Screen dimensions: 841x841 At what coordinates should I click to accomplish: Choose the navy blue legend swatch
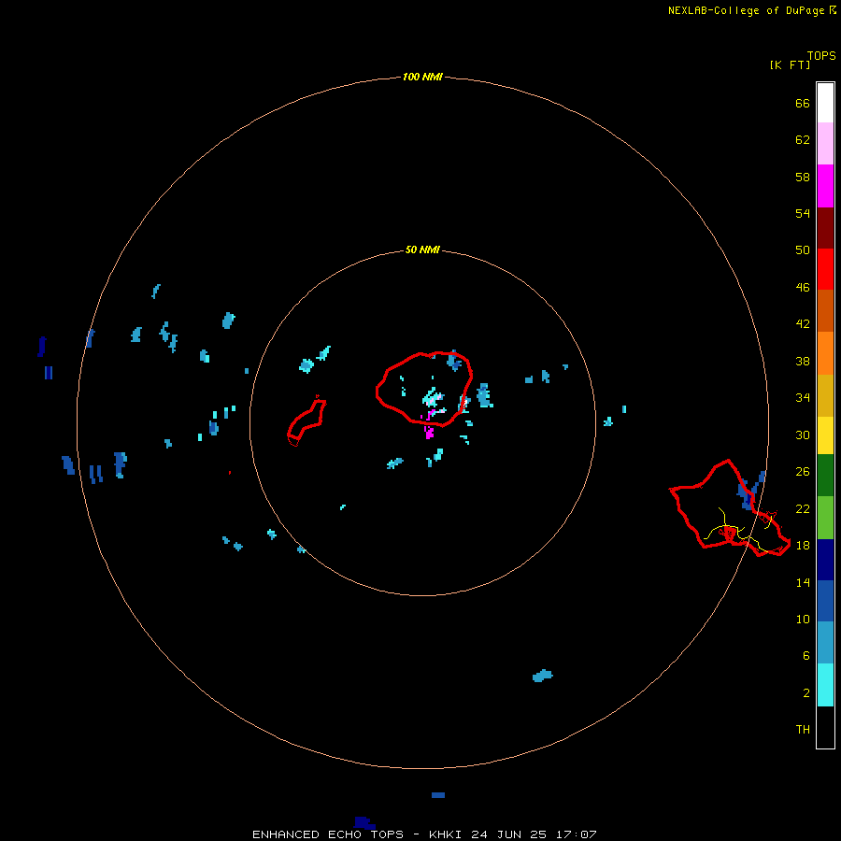[825, 560]
